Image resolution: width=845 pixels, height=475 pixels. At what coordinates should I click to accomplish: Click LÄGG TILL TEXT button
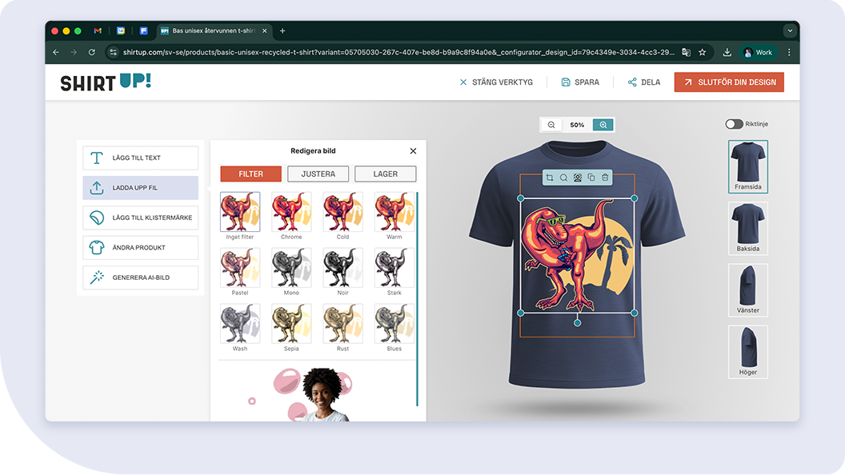tap(141, 158)
